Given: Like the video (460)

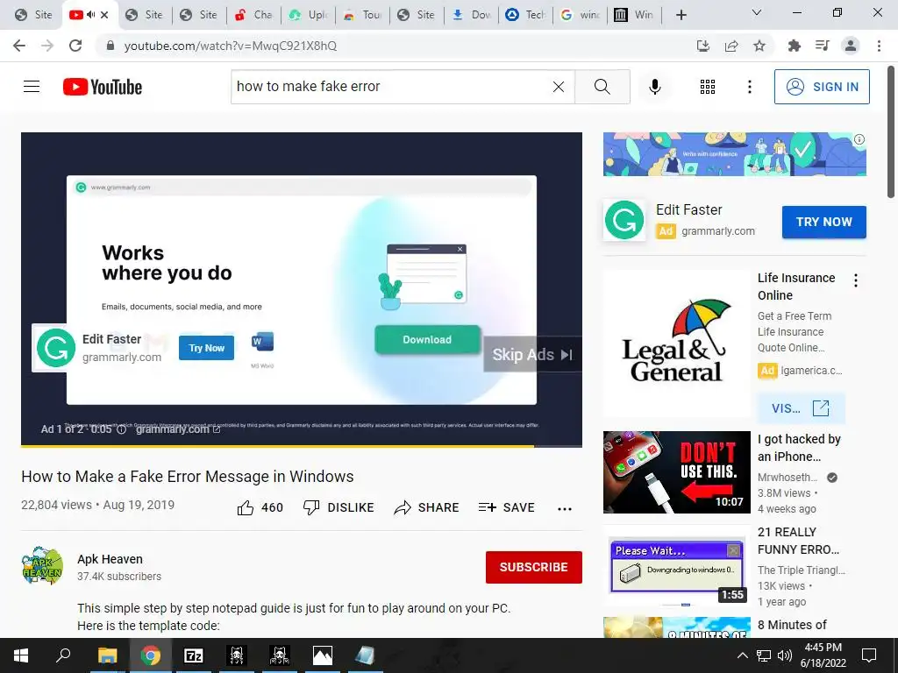Looking at the screenshot, I should (x=260, y=507).
